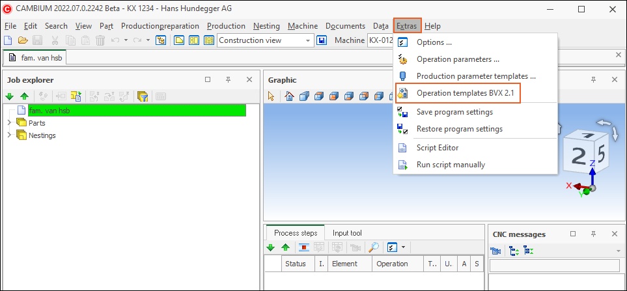Image resolution: width=627 pixels, height=291 pixels.
Task: Select the pointer tool in Graphic toolbar
Action: click(x=272, y=96)
